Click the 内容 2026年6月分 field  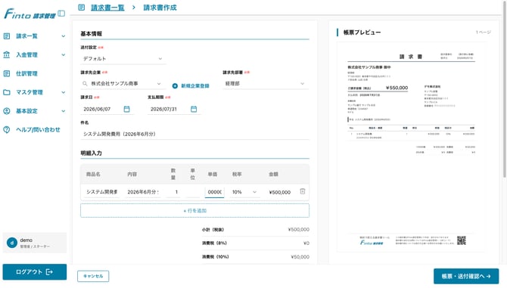point(142,192)
